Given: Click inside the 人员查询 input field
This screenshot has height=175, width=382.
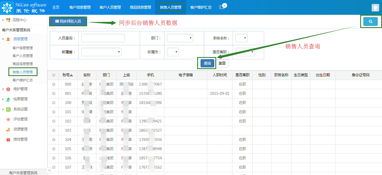Looking at the screenshot, I should [x=103, y=38].
